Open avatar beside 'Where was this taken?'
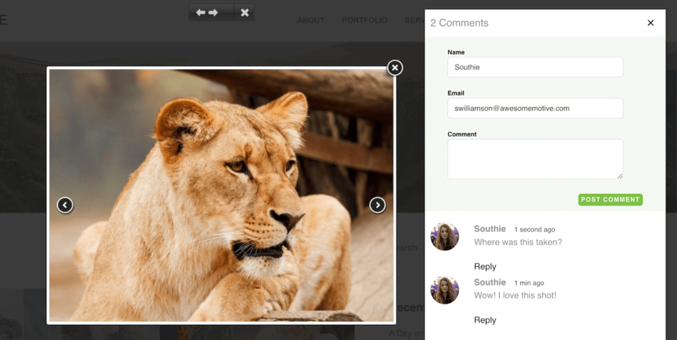 pos(444,237)
